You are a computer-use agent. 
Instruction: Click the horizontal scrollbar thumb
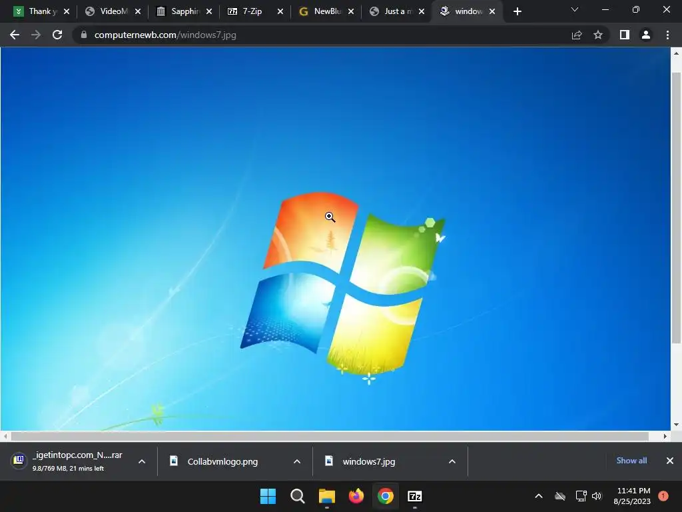329,436
